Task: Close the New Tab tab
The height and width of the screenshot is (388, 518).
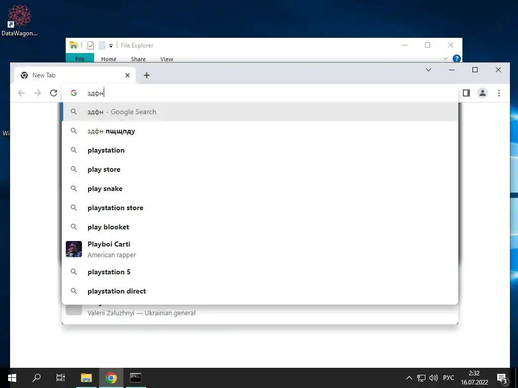Action: (x=127, y=75)
